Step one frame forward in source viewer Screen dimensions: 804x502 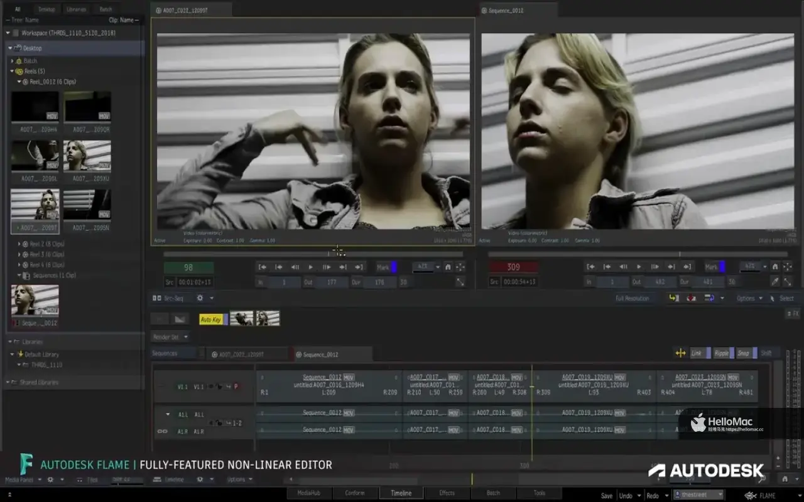coord(327,267)
